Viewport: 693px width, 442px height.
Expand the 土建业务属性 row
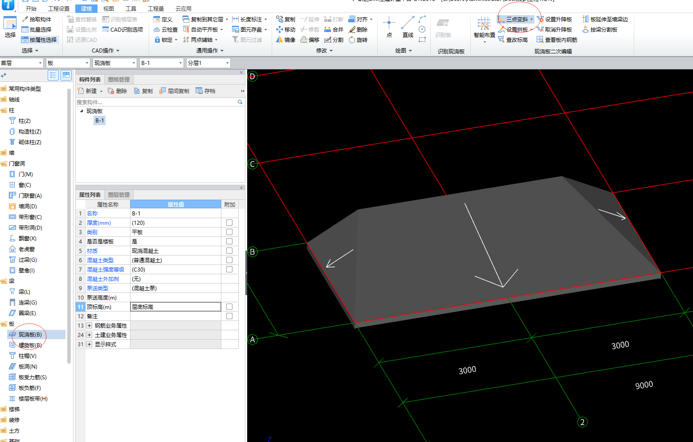[x=90, y=335]
